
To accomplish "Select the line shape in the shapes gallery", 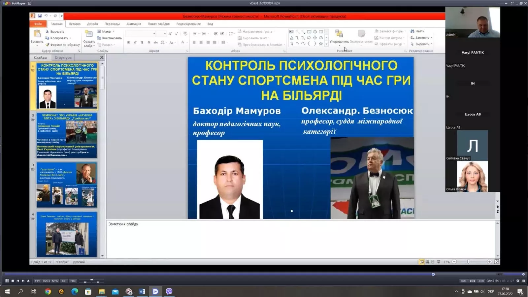I will pyautogui.click(x=298, y=32).
